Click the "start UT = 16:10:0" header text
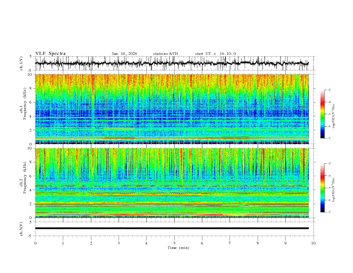 tap(215, 54)
